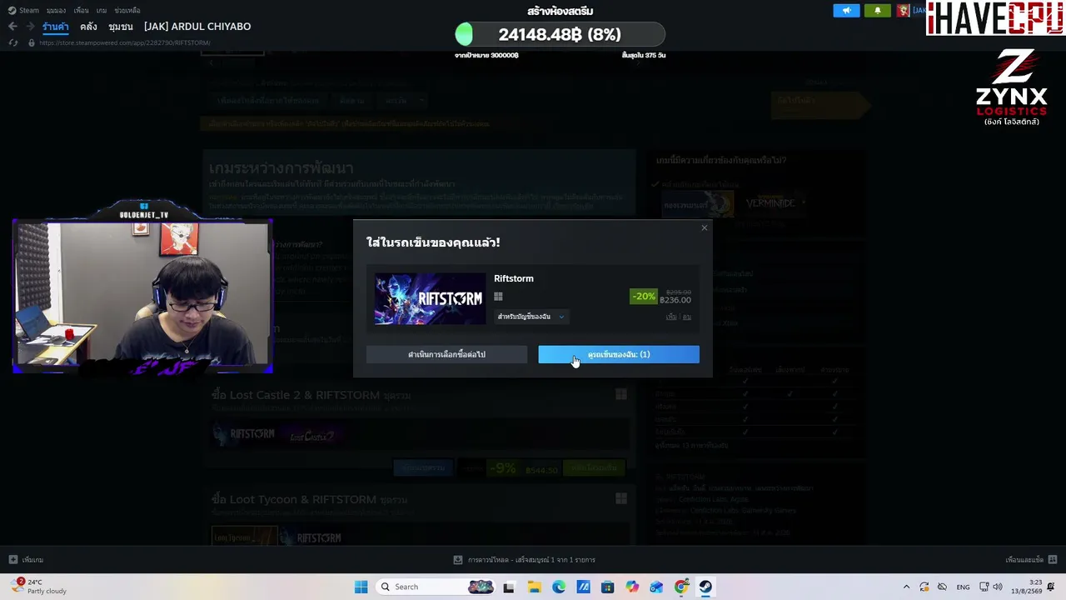This screenshot has width=1066, height=600.
Task: Switch to the Community tab
Action: 121,27
